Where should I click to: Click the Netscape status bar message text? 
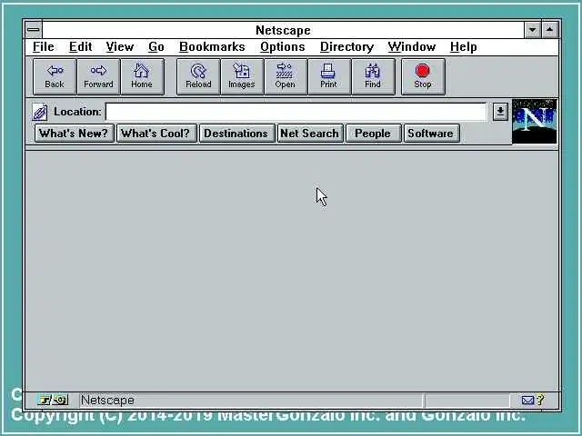(107, 400)
